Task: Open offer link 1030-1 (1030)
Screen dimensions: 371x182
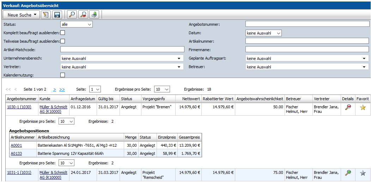Action: [19, 107]
